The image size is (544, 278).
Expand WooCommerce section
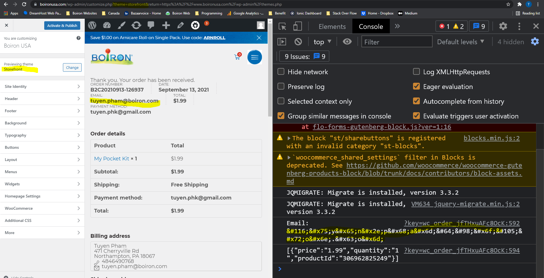pos(42,208)
